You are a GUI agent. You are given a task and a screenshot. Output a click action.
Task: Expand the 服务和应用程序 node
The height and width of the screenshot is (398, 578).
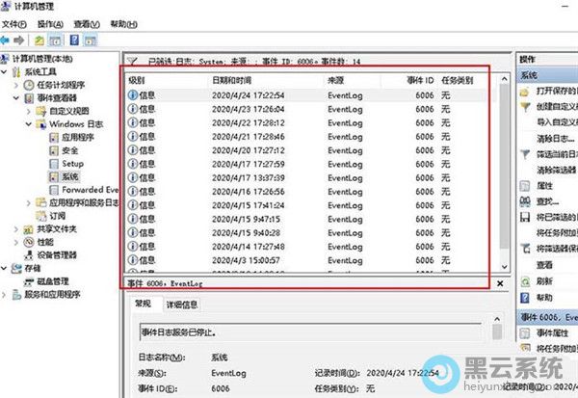coord(7,294)
